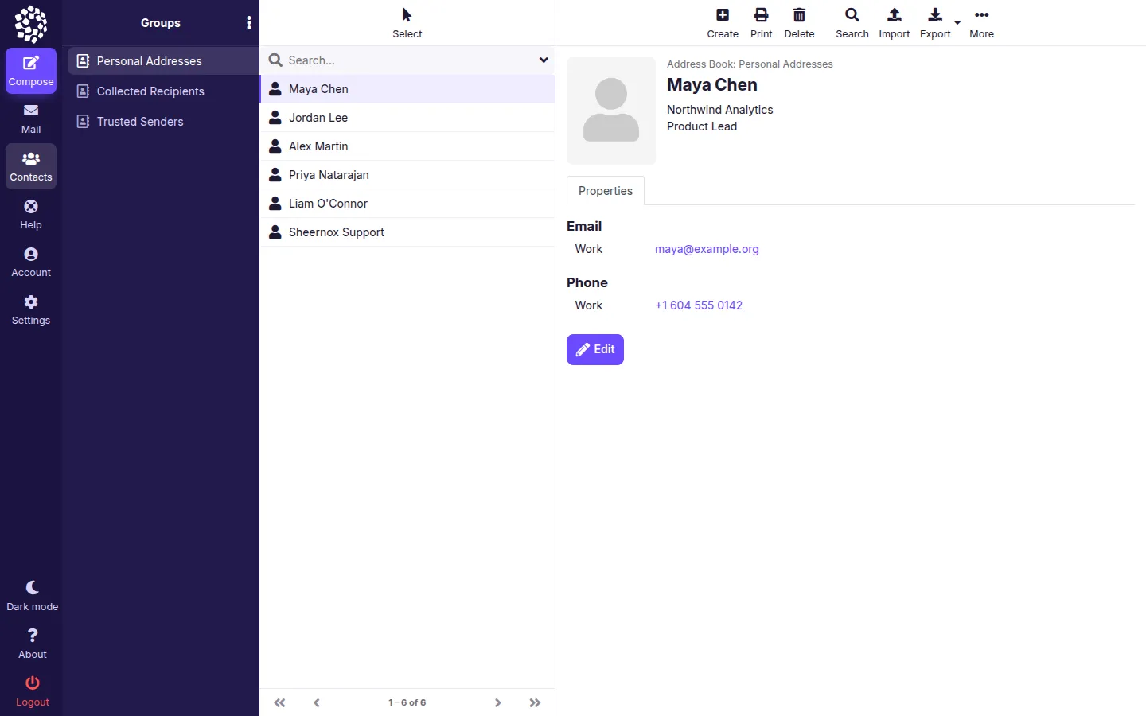
Task: Select contact Priya Natarajan
Action: (x=407, y=175)
